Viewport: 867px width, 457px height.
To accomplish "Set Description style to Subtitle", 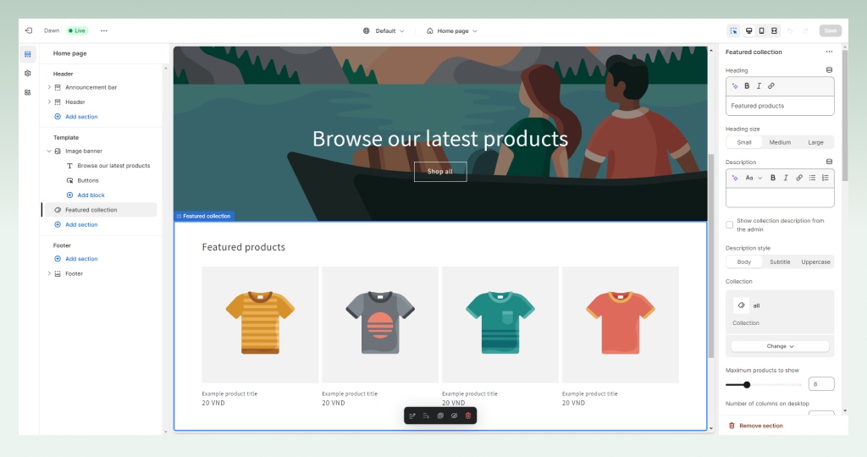I will click(x=780, y=262).
